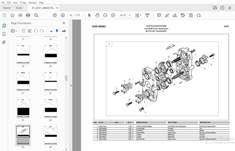This screenshot has width=235, height=151.
Task: Select page 61 thumbnail
Action: (23, 81)
